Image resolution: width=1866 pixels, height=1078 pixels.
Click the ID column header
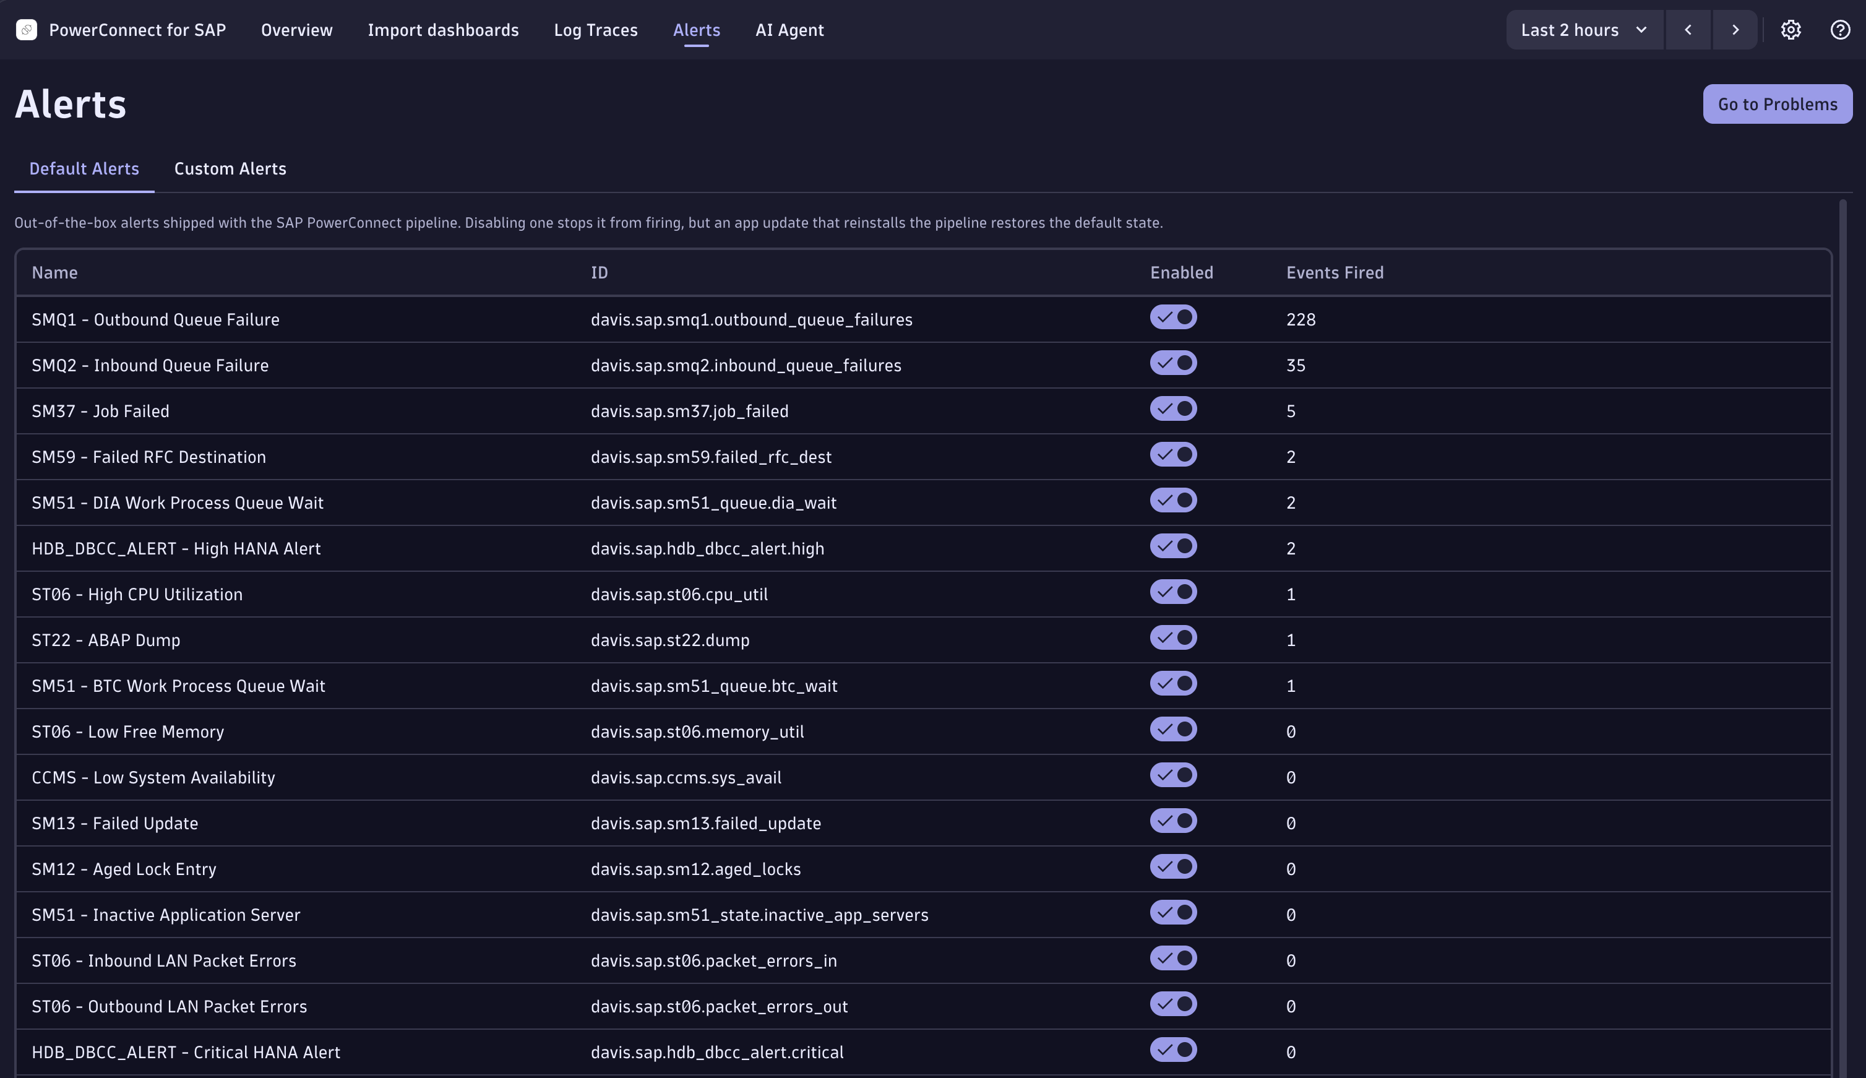(x=600, y=272)
